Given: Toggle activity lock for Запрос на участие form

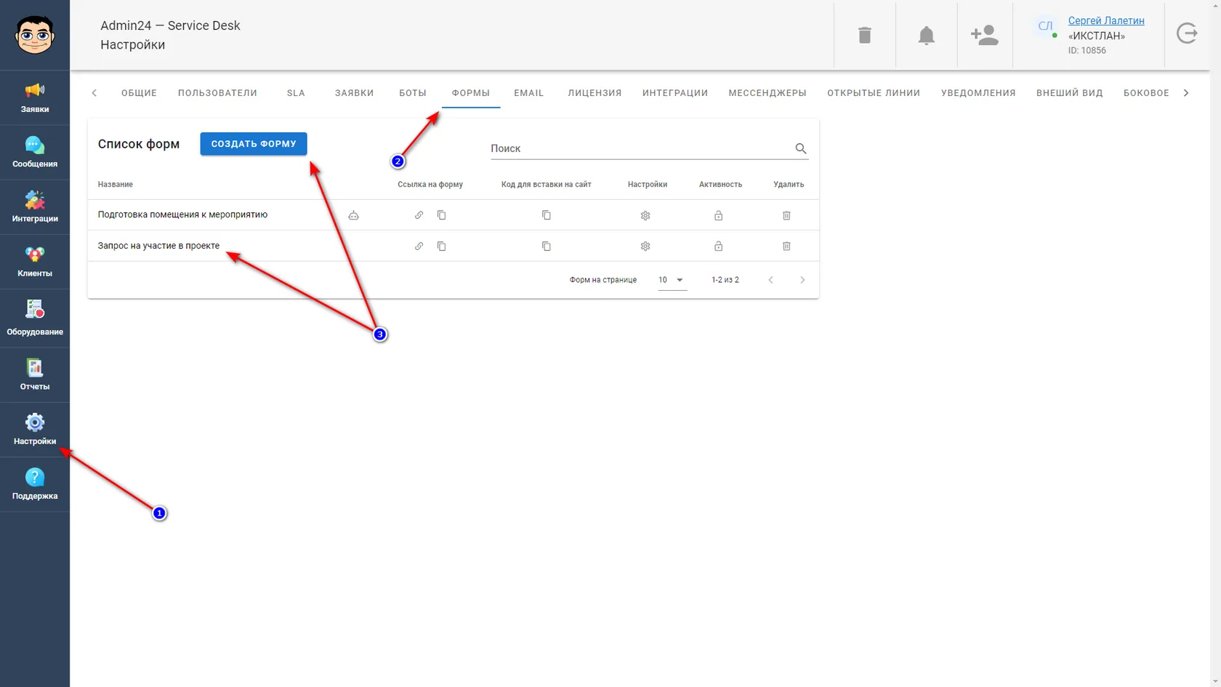Looking at the screenshot, I should coord(718,246).
